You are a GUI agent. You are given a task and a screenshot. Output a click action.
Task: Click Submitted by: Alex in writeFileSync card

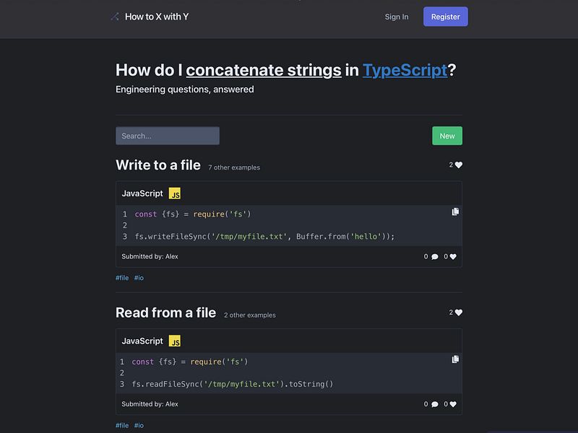pyautogui.click(x=150, y=257)
